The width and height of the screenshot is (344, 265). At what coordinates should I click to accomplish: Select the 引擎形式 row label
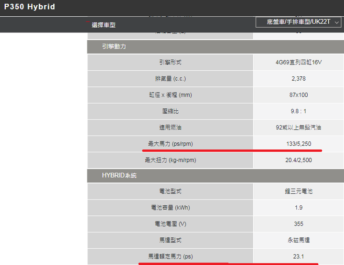point(170,62)
